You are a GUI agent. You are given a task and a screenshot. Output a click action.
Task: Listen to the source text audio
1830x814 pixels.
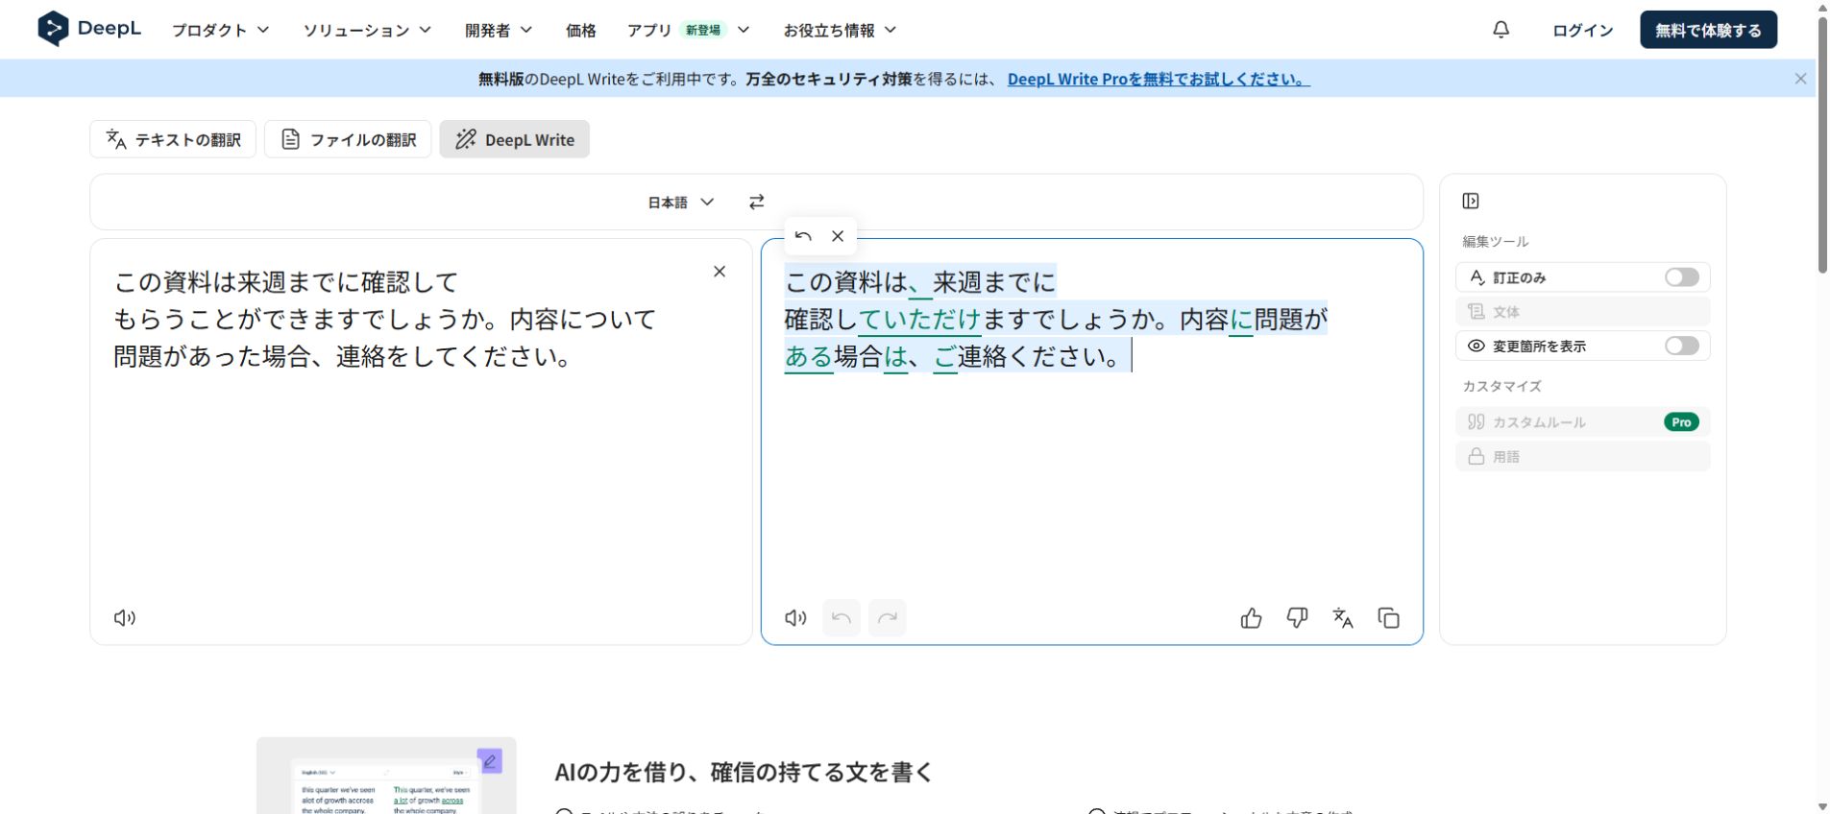tap(125, 618)
